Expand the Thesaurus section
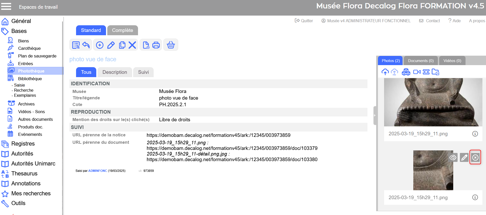 point(24,174)
